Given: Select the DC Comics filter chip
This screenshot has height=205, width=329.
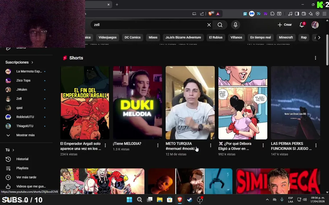Looking at the screenshot, I should coord(133,38).
